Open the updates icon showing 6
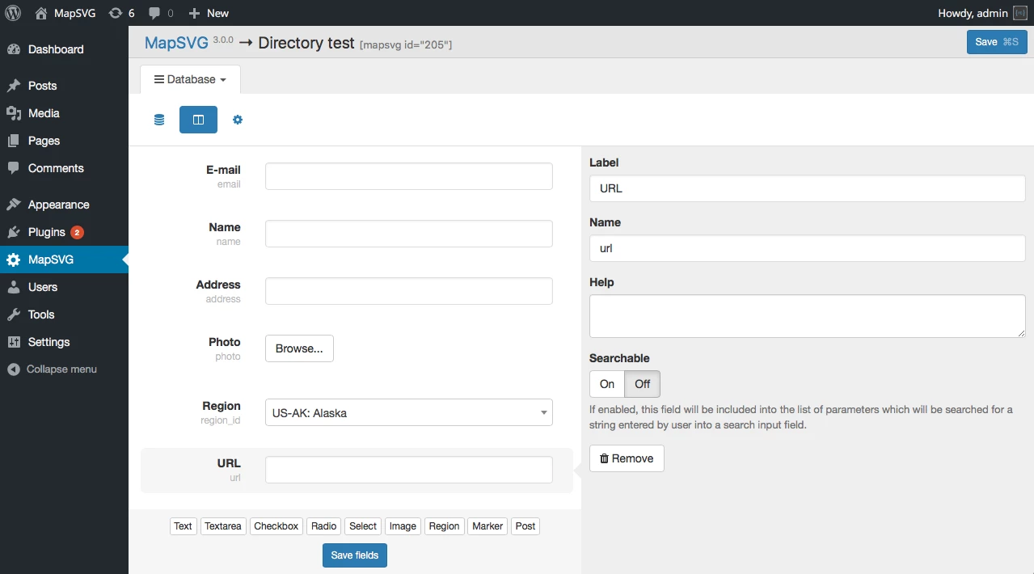The width and height of the screenshot is (1034, 574). (x=121, y=13)
